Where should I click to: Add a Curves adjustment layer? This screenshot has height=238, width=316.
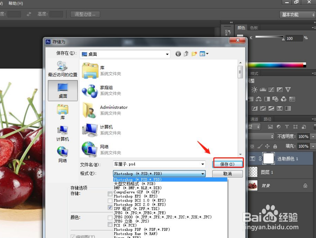coord(271,90)
